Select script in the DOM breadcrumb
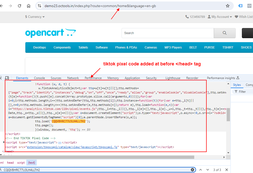Image resolution: width=253 pixels, height=173 pixels. [21, 163]
